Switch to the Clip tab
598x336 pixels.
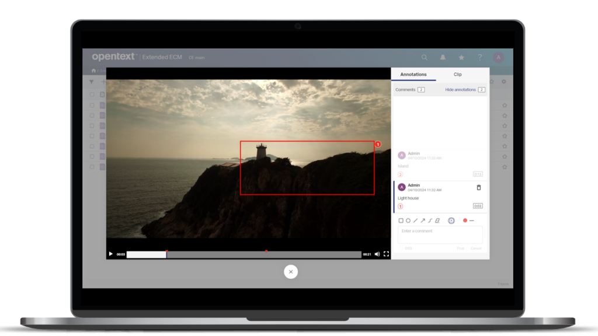coord(457,74)
